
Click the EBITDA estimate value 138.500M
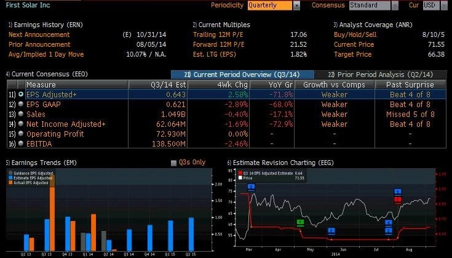click(169, 143)
